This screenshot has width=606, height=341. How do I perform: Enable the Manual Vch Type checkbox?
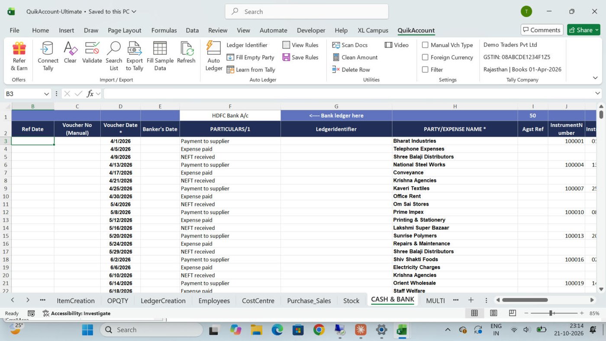(x=425, y=45)
